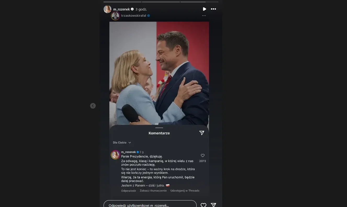This screenshot has width=347, height=207.
Task: Open trzaskowskirafal username link
Action: tap(134, 16)
